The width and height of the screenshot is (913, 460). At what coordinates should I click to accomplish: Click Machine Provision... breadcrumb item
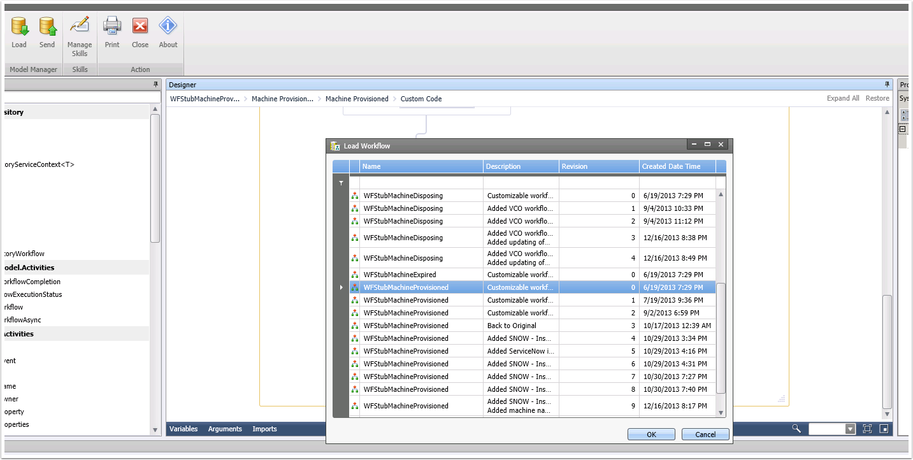282,99
